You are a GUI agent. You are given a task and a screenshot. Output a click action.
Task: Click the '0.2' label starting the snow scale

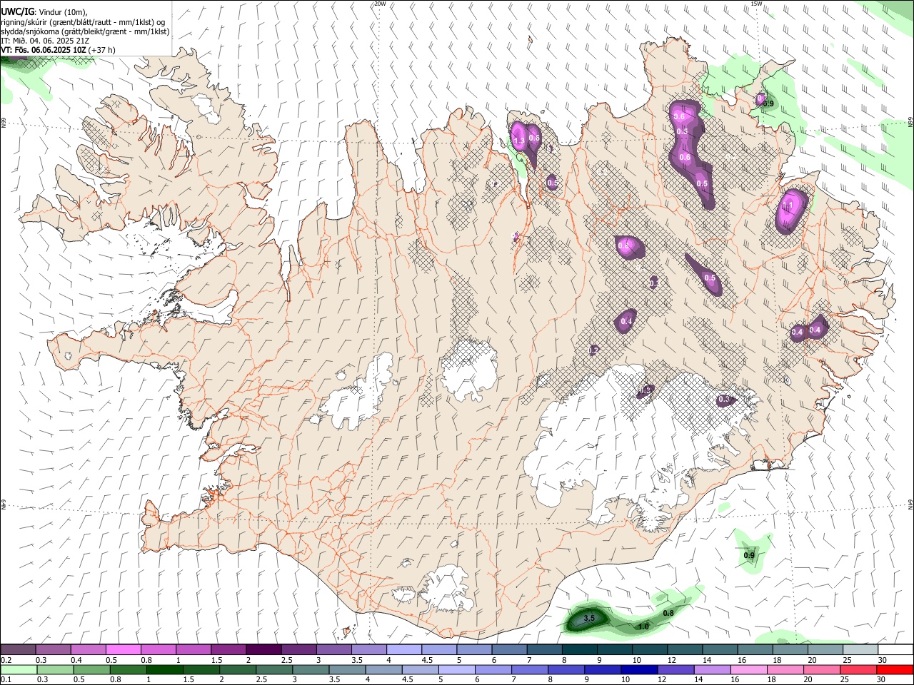[6, 660]
